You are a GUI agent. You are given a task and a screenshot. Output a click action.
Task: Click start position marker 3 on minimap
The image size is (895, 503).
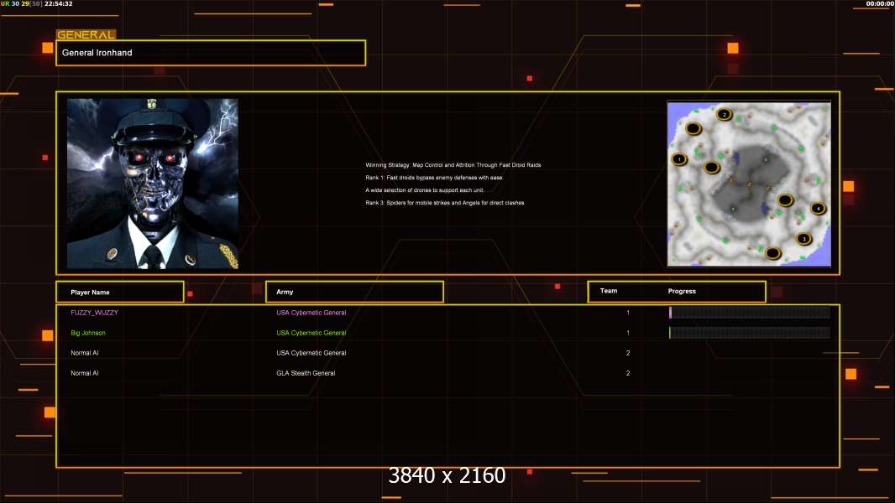click(x=803, y=239)
